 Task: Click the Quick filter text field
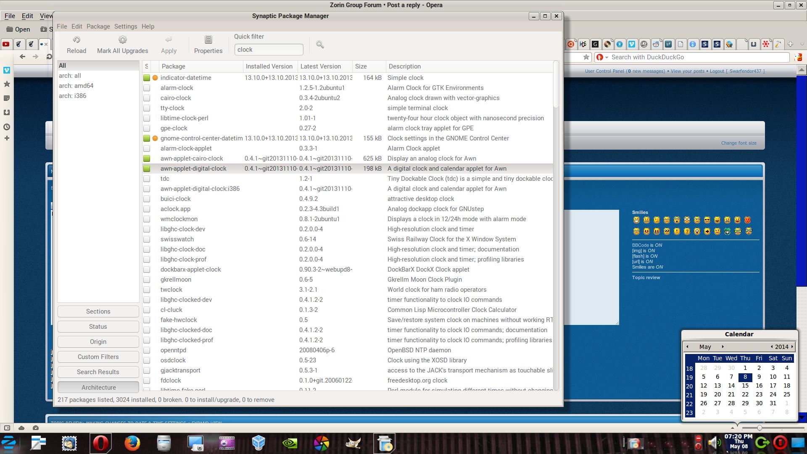pyautogui.click(x=269, y=50)
